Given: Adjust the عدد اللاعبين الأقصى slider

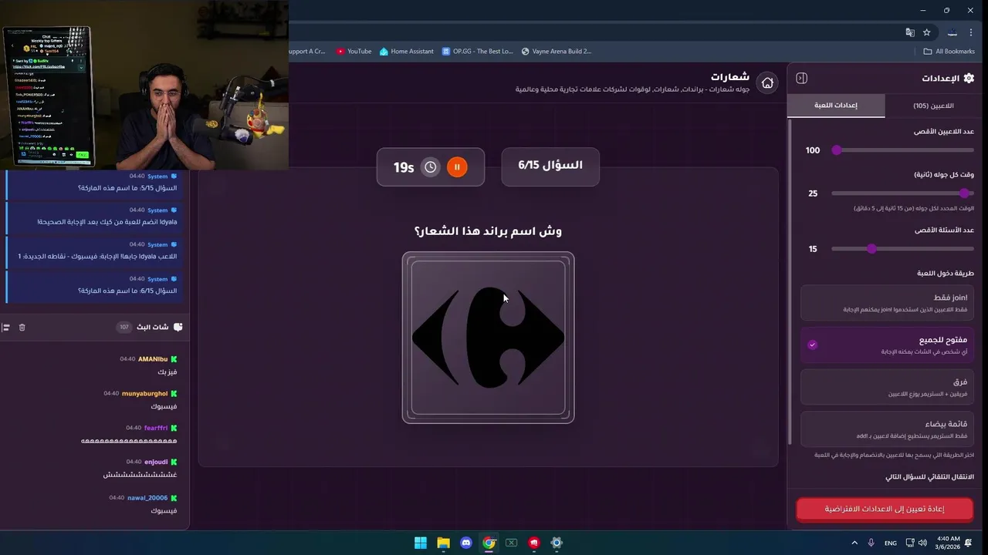Looking at the screenshot, I should [902, 150].
